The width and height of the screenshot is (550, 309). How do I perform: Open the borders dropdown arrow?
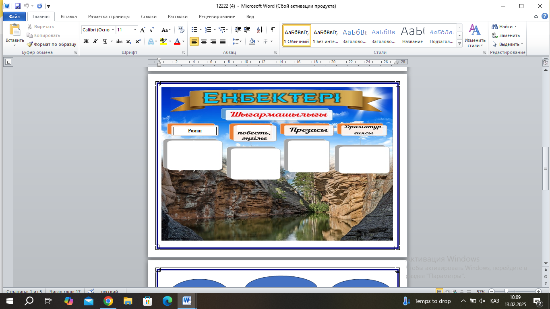[272, 41]
